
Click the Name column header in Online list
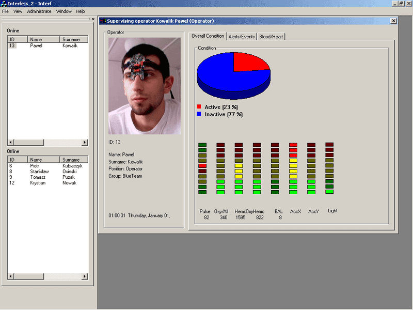[x=43, y=39]
